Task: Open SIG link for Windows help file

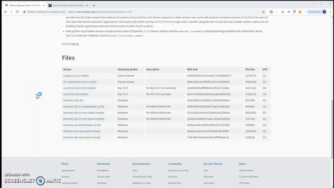Action: (x=265, y=100)
